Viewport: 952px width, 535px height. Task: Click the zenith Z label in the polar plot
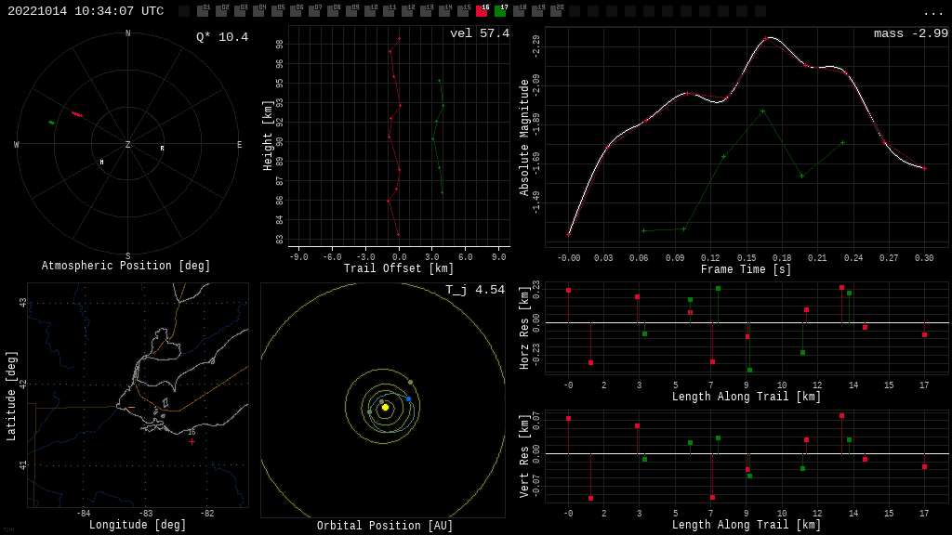127,144
